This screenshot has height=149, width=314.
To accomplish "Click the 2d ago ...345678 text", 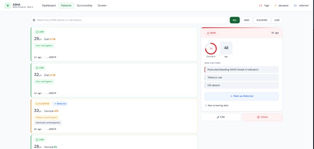I will [x=45, y=129].
